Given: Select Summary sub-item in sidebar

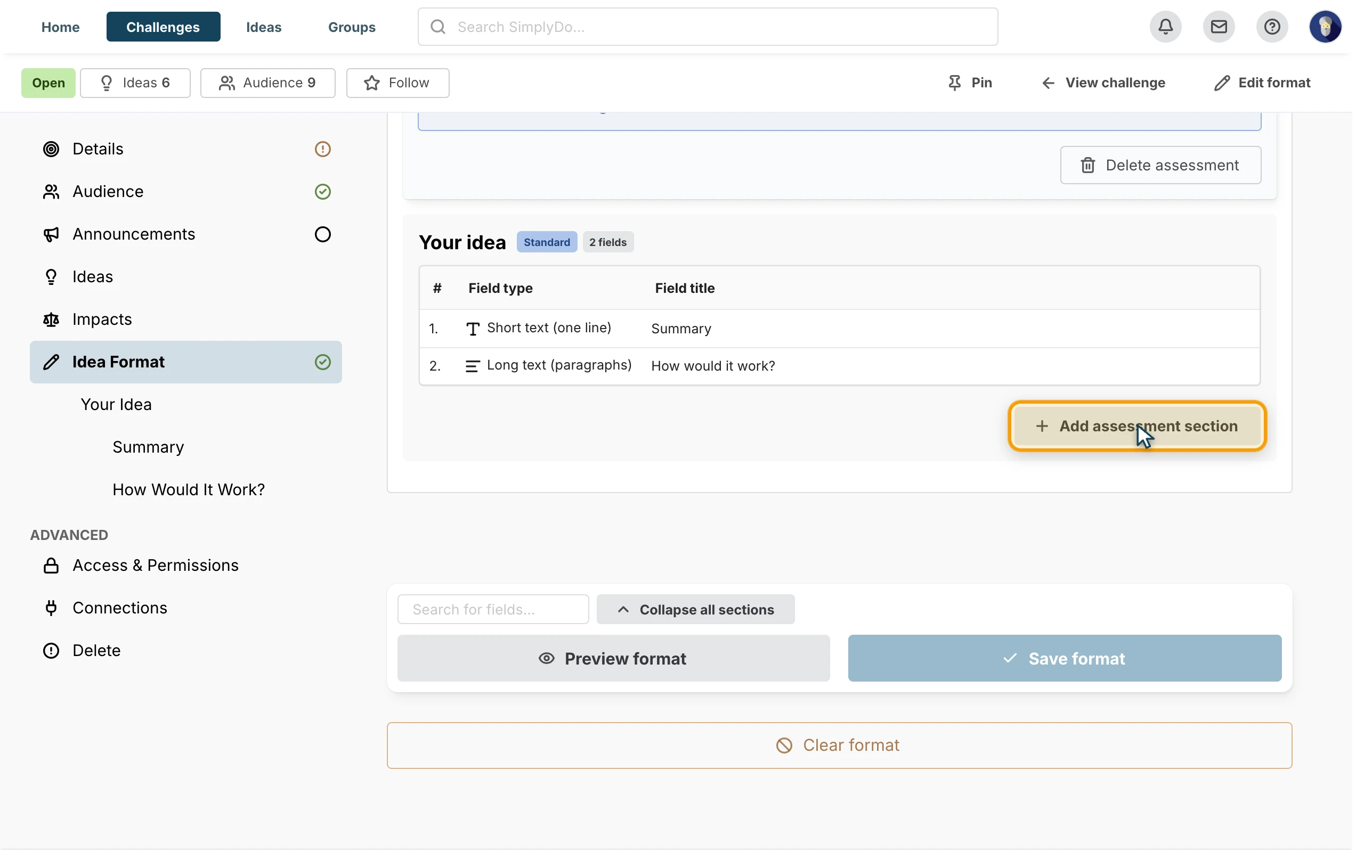Looking at the screenshot, I should (148, 447).
